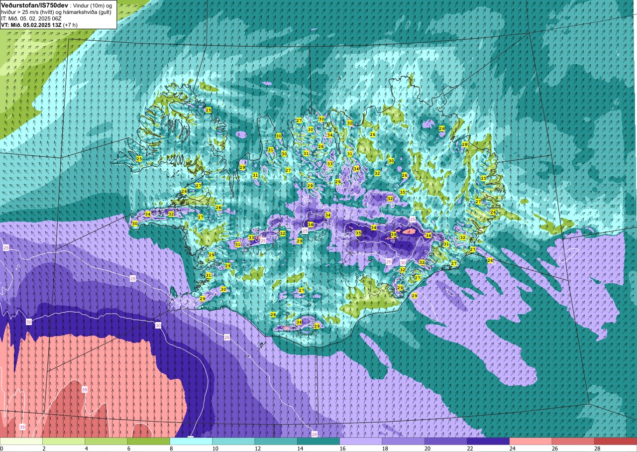
Task: Select the 4–6 m/s green legend swatch
Action: 106,441
